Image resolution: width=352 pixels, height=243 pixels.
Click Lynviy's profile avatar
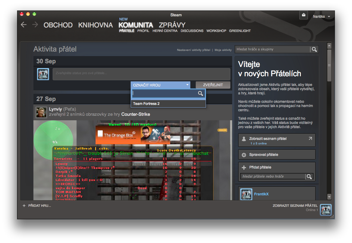(x=41, y=112)
